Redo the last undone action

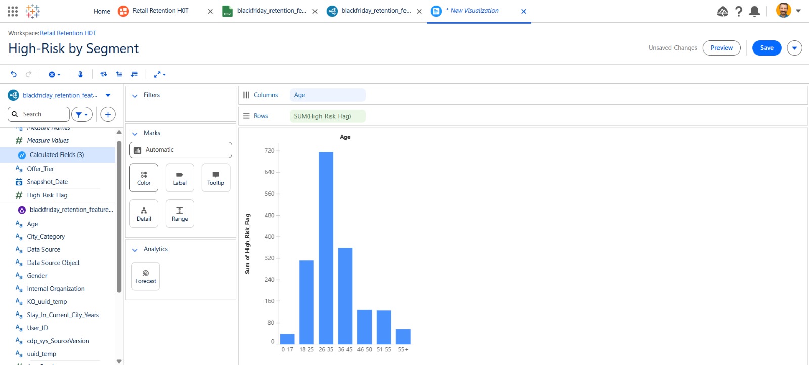[x=29, y=74]
